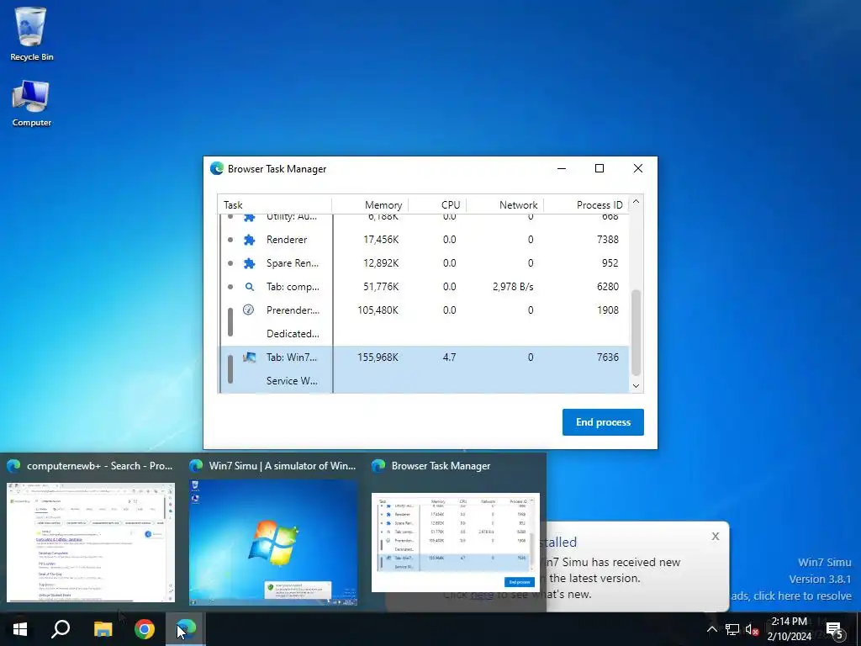Sort by the Network column header
Viewport: 861px width, 646px height.
pos(505,205)
